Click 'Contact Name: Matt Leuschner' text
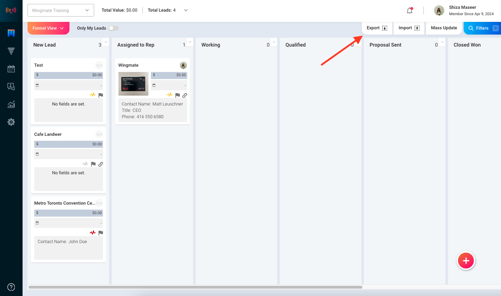The image size is (501, 296). point(152,104)
